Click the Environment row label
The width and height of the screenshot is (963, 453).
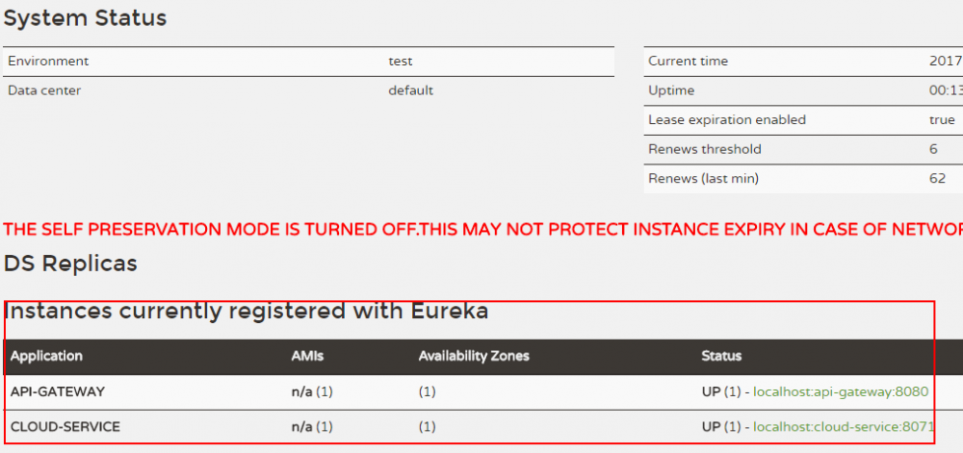pyautogui.click(x=48, y=62)
